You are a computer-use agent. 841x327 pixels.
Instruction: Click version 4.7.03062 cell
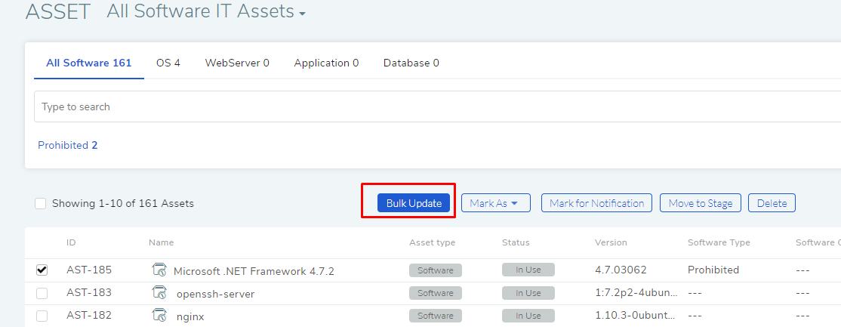click(x=621, y=270)
